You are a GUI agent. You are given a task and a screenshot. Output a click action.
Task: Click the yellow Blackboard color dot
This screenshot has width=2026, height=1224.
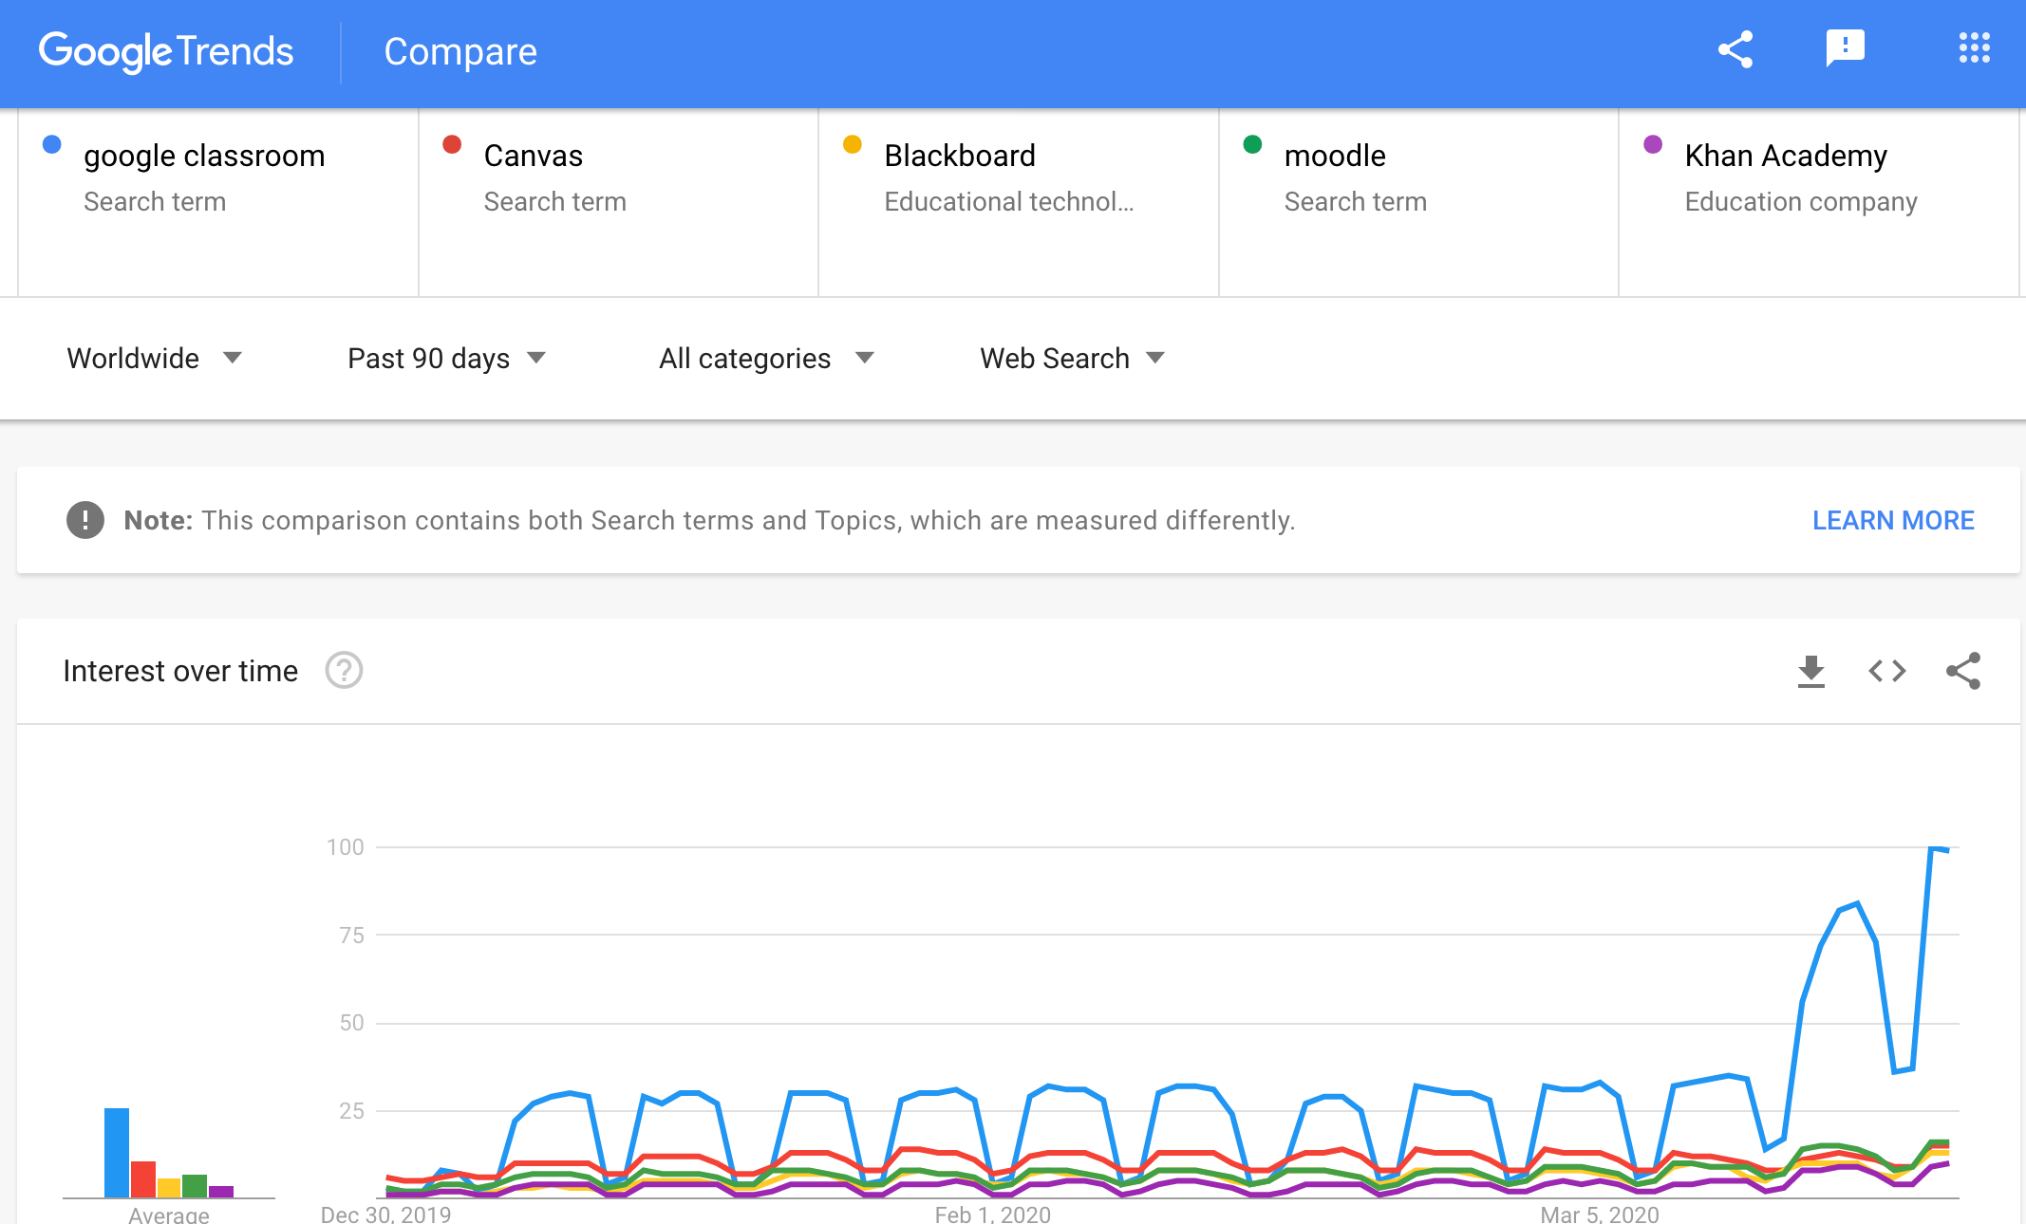853,144
